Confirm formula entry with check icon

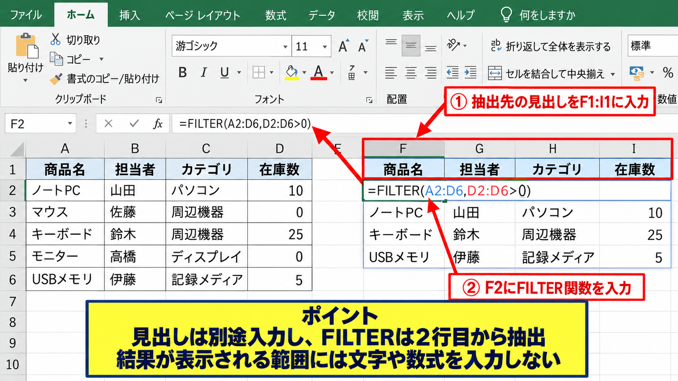(x=134, y=123)
